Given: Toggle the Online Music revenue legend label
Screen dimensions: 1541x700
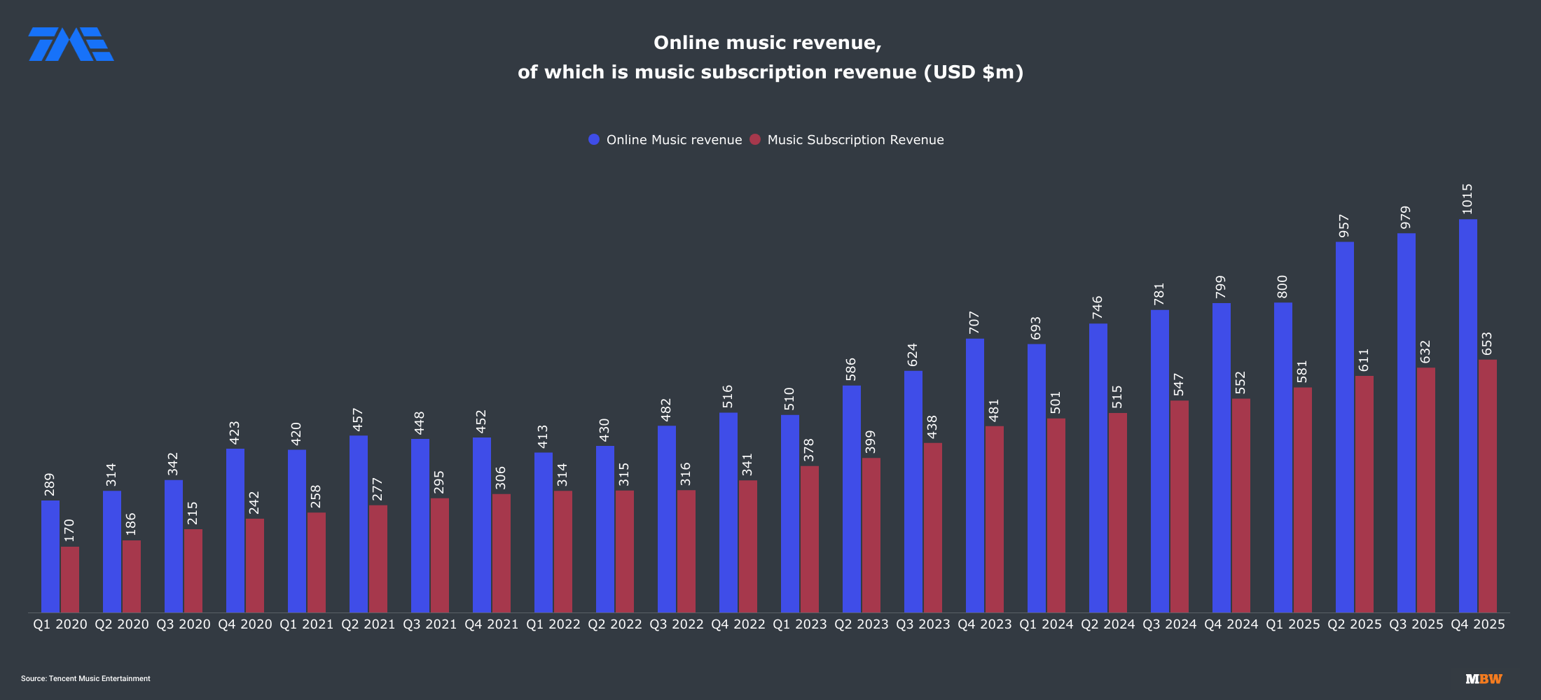Looking at the screenshot, I should pos(674,140).
